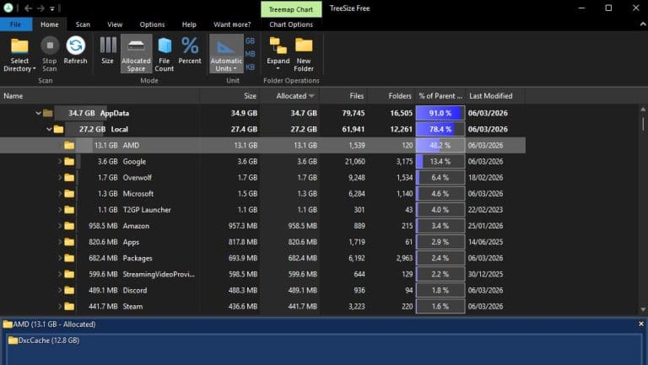Click the 21,060 files value for Google

pyautogui.click(x=355, y=162)
